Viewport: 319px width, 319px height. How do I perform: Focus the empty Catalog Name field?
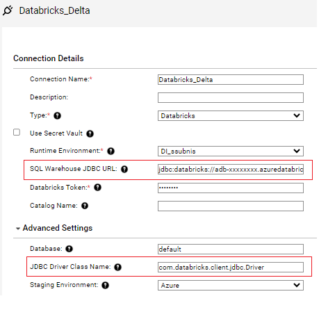[231, 206]
